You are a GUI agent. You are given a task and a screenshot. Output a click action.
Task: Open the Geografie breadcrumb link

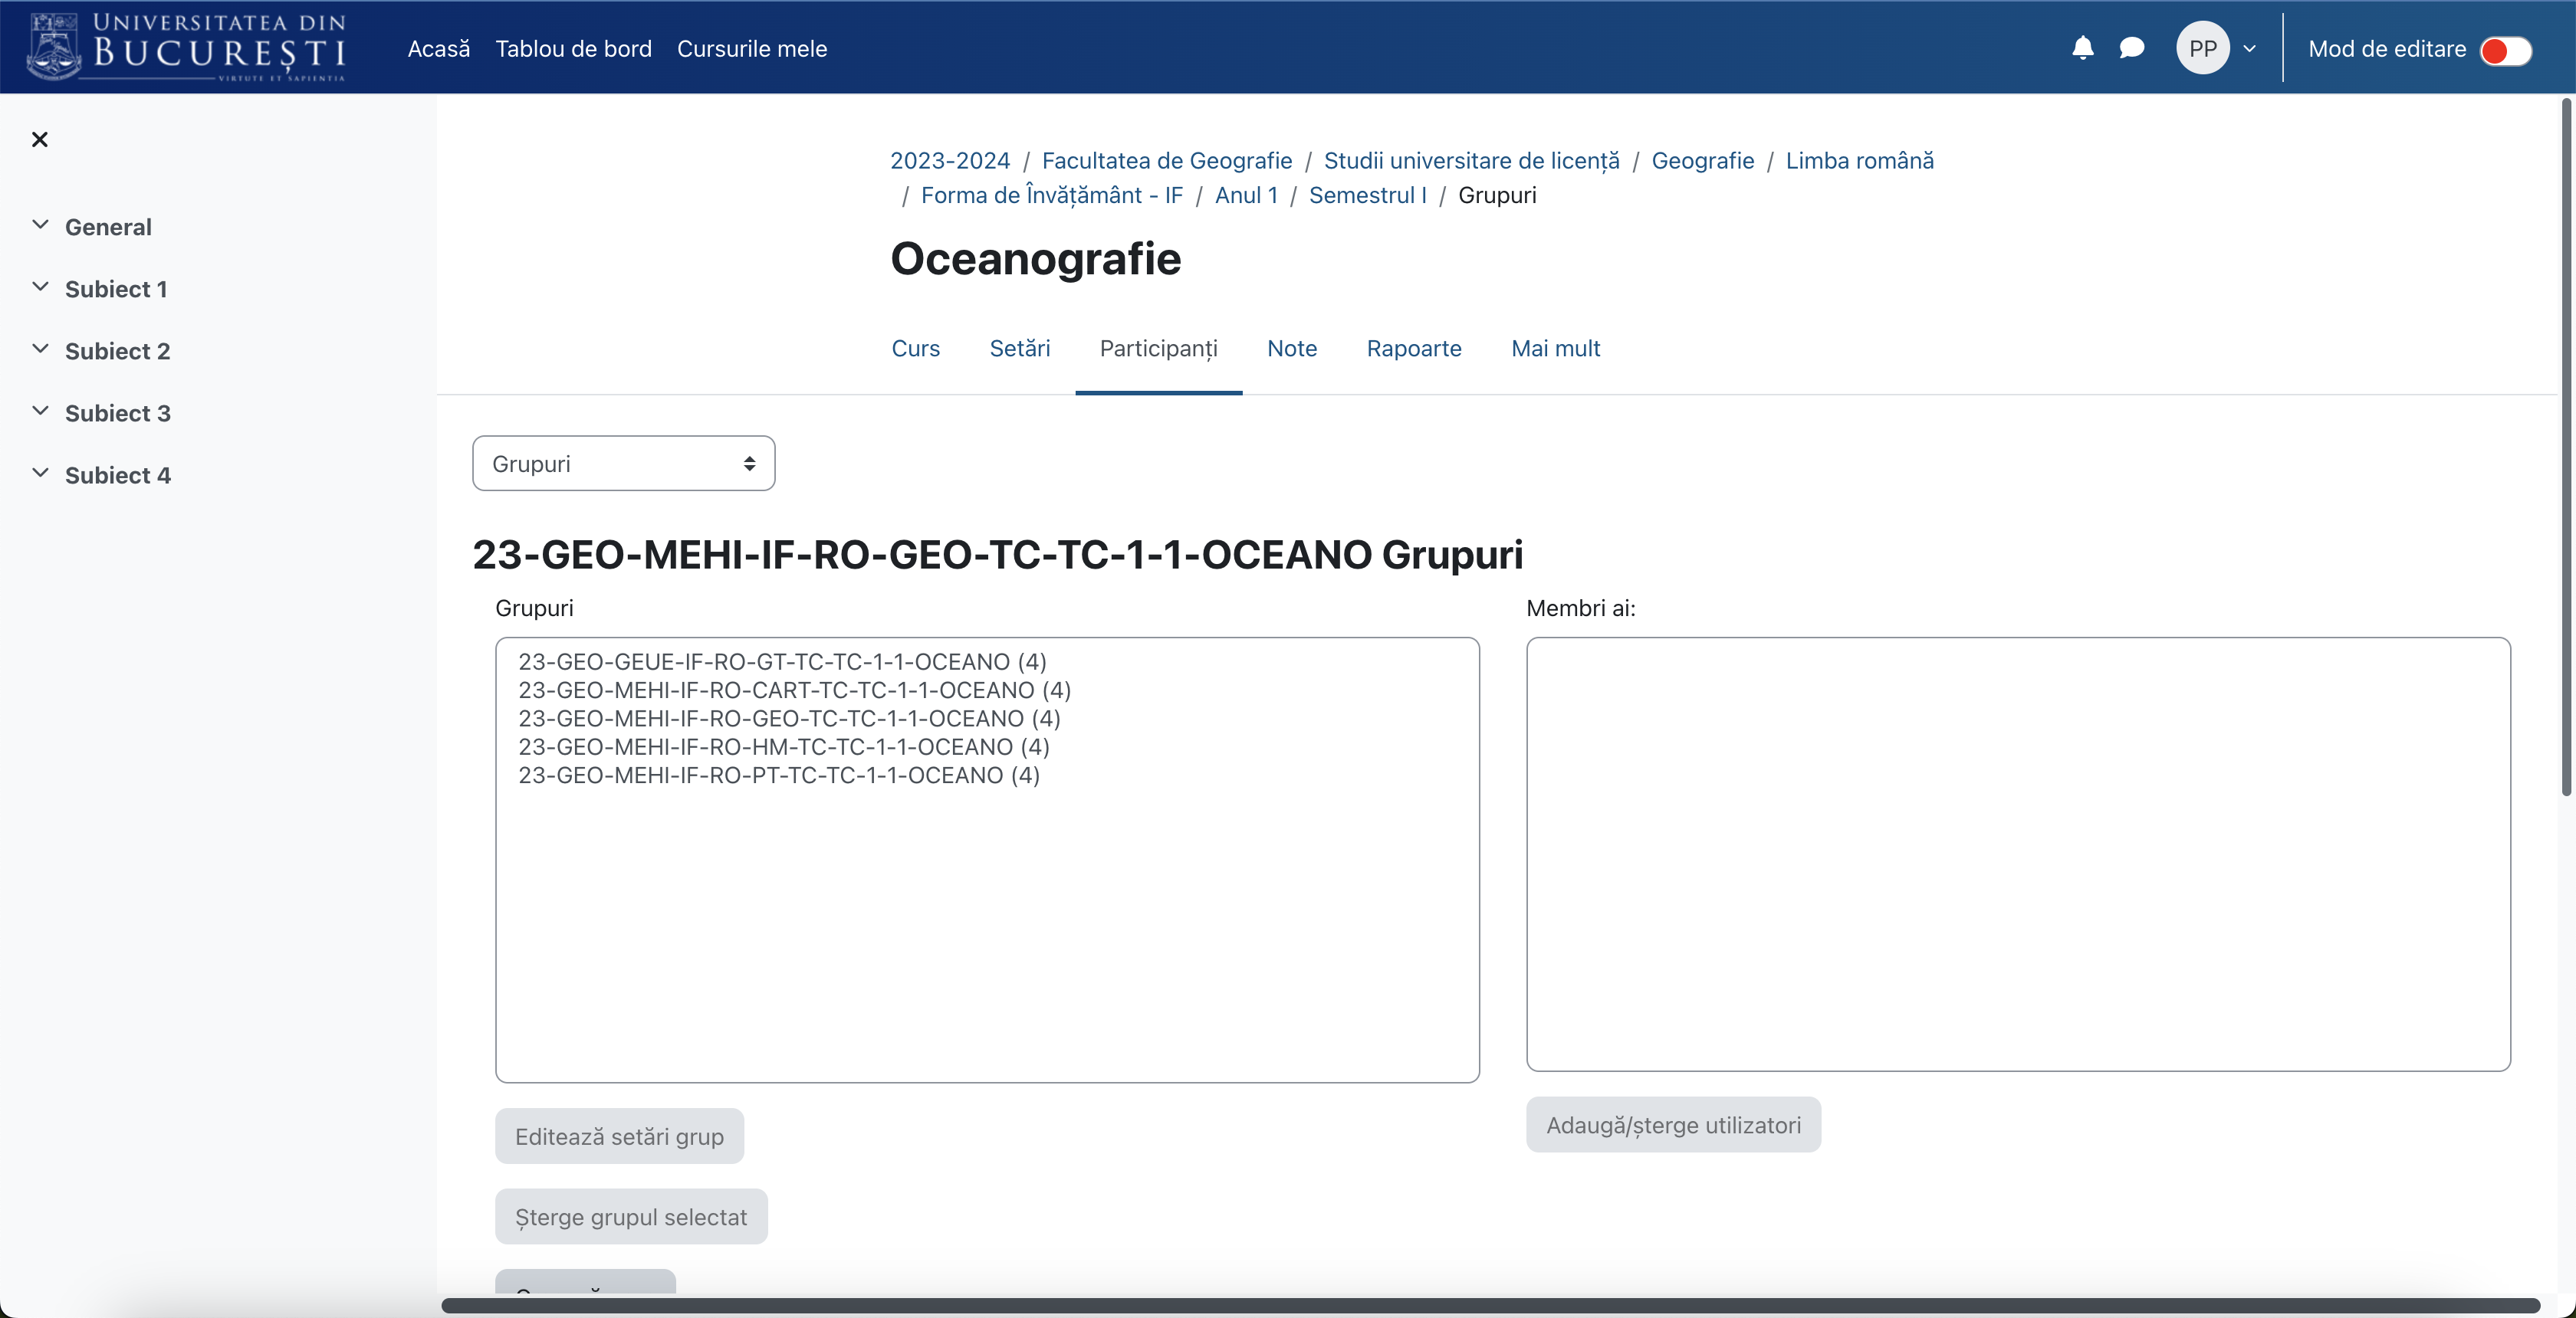(1702, 160)
